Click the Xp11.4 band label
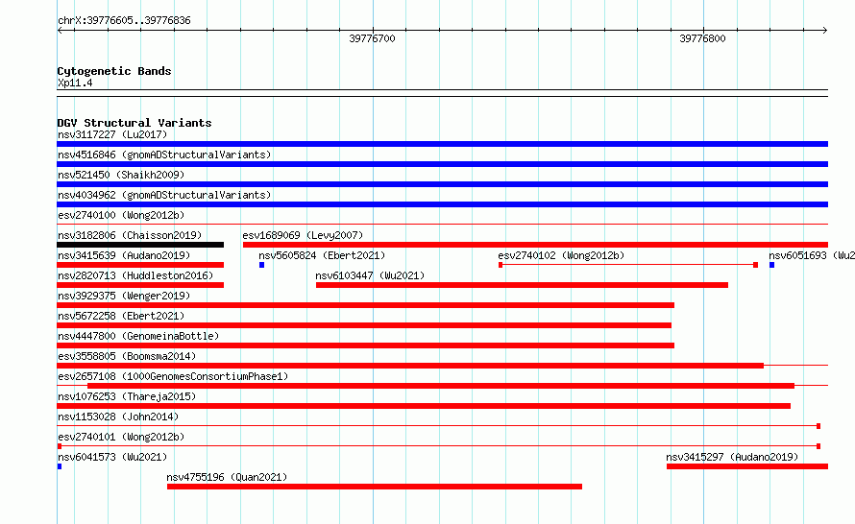 click(x=75, y=83)
